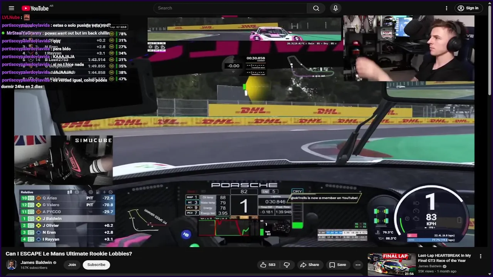Open recommended video title Last-Lap HEARTBREAK
493x277 pixels.
click(x=444, y=258)
